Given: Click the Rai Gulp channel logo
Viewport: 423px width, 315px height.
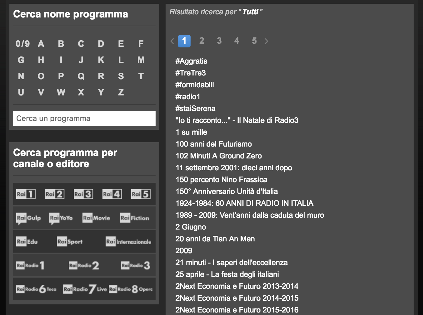Looking at the screenshot, I should (28, 218).
